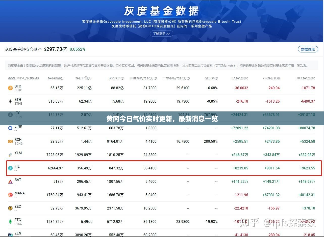Open the 数据图表 button

308,49
